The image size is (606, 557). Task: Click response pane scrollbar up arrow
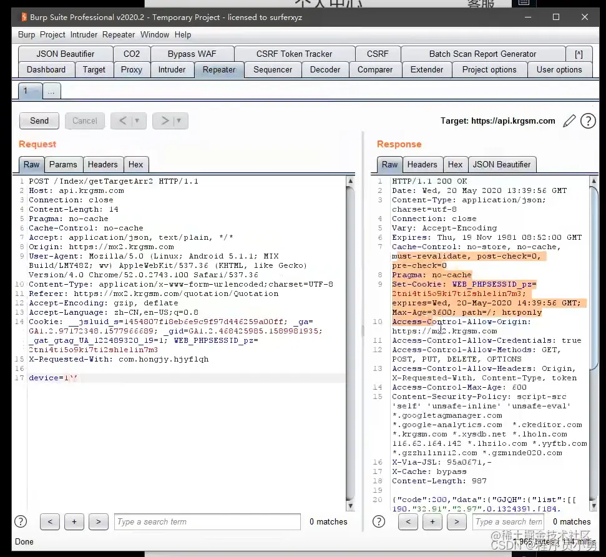click(x=594, y=180)
